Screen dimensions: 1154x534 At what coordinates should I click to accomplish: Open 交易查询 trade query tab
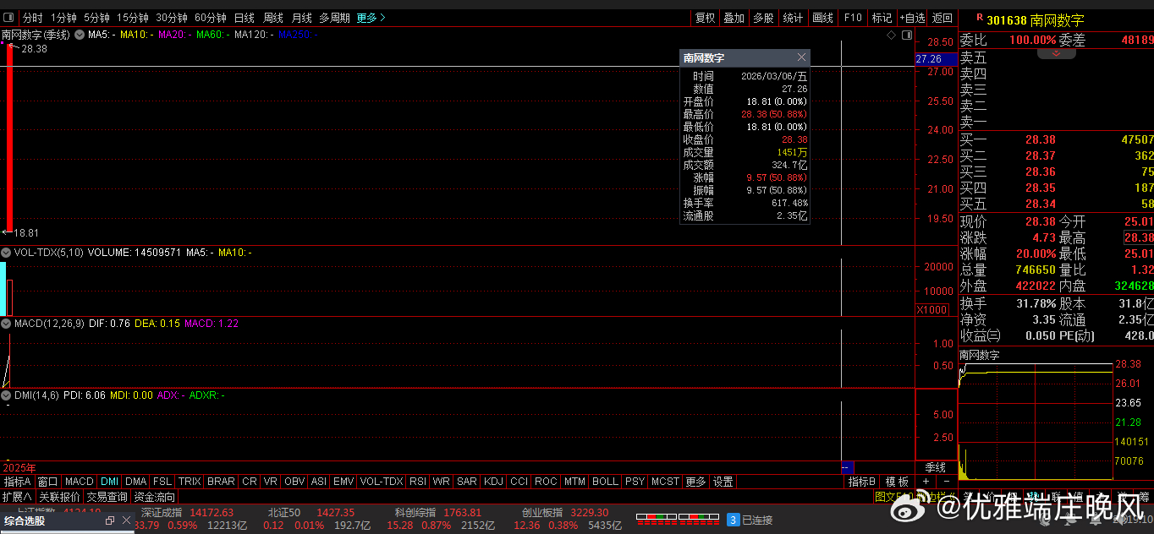click(107, 497)
